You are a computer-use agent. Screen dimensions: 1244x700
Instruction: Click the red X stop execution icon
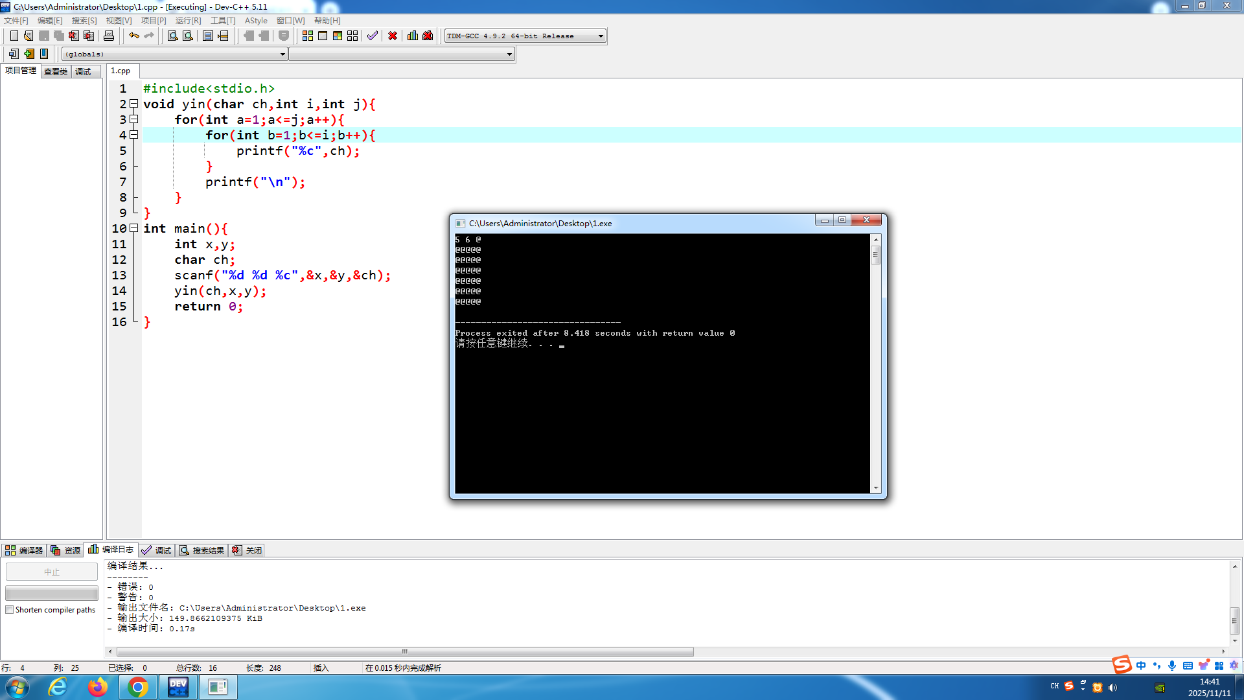[393, 36]
